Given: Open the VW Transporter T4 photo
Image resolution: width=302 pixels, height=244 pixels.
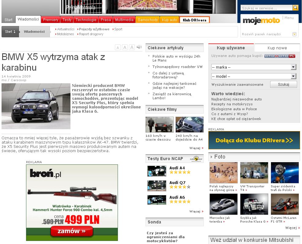Looking at the screenshot, I should [254, 173].
